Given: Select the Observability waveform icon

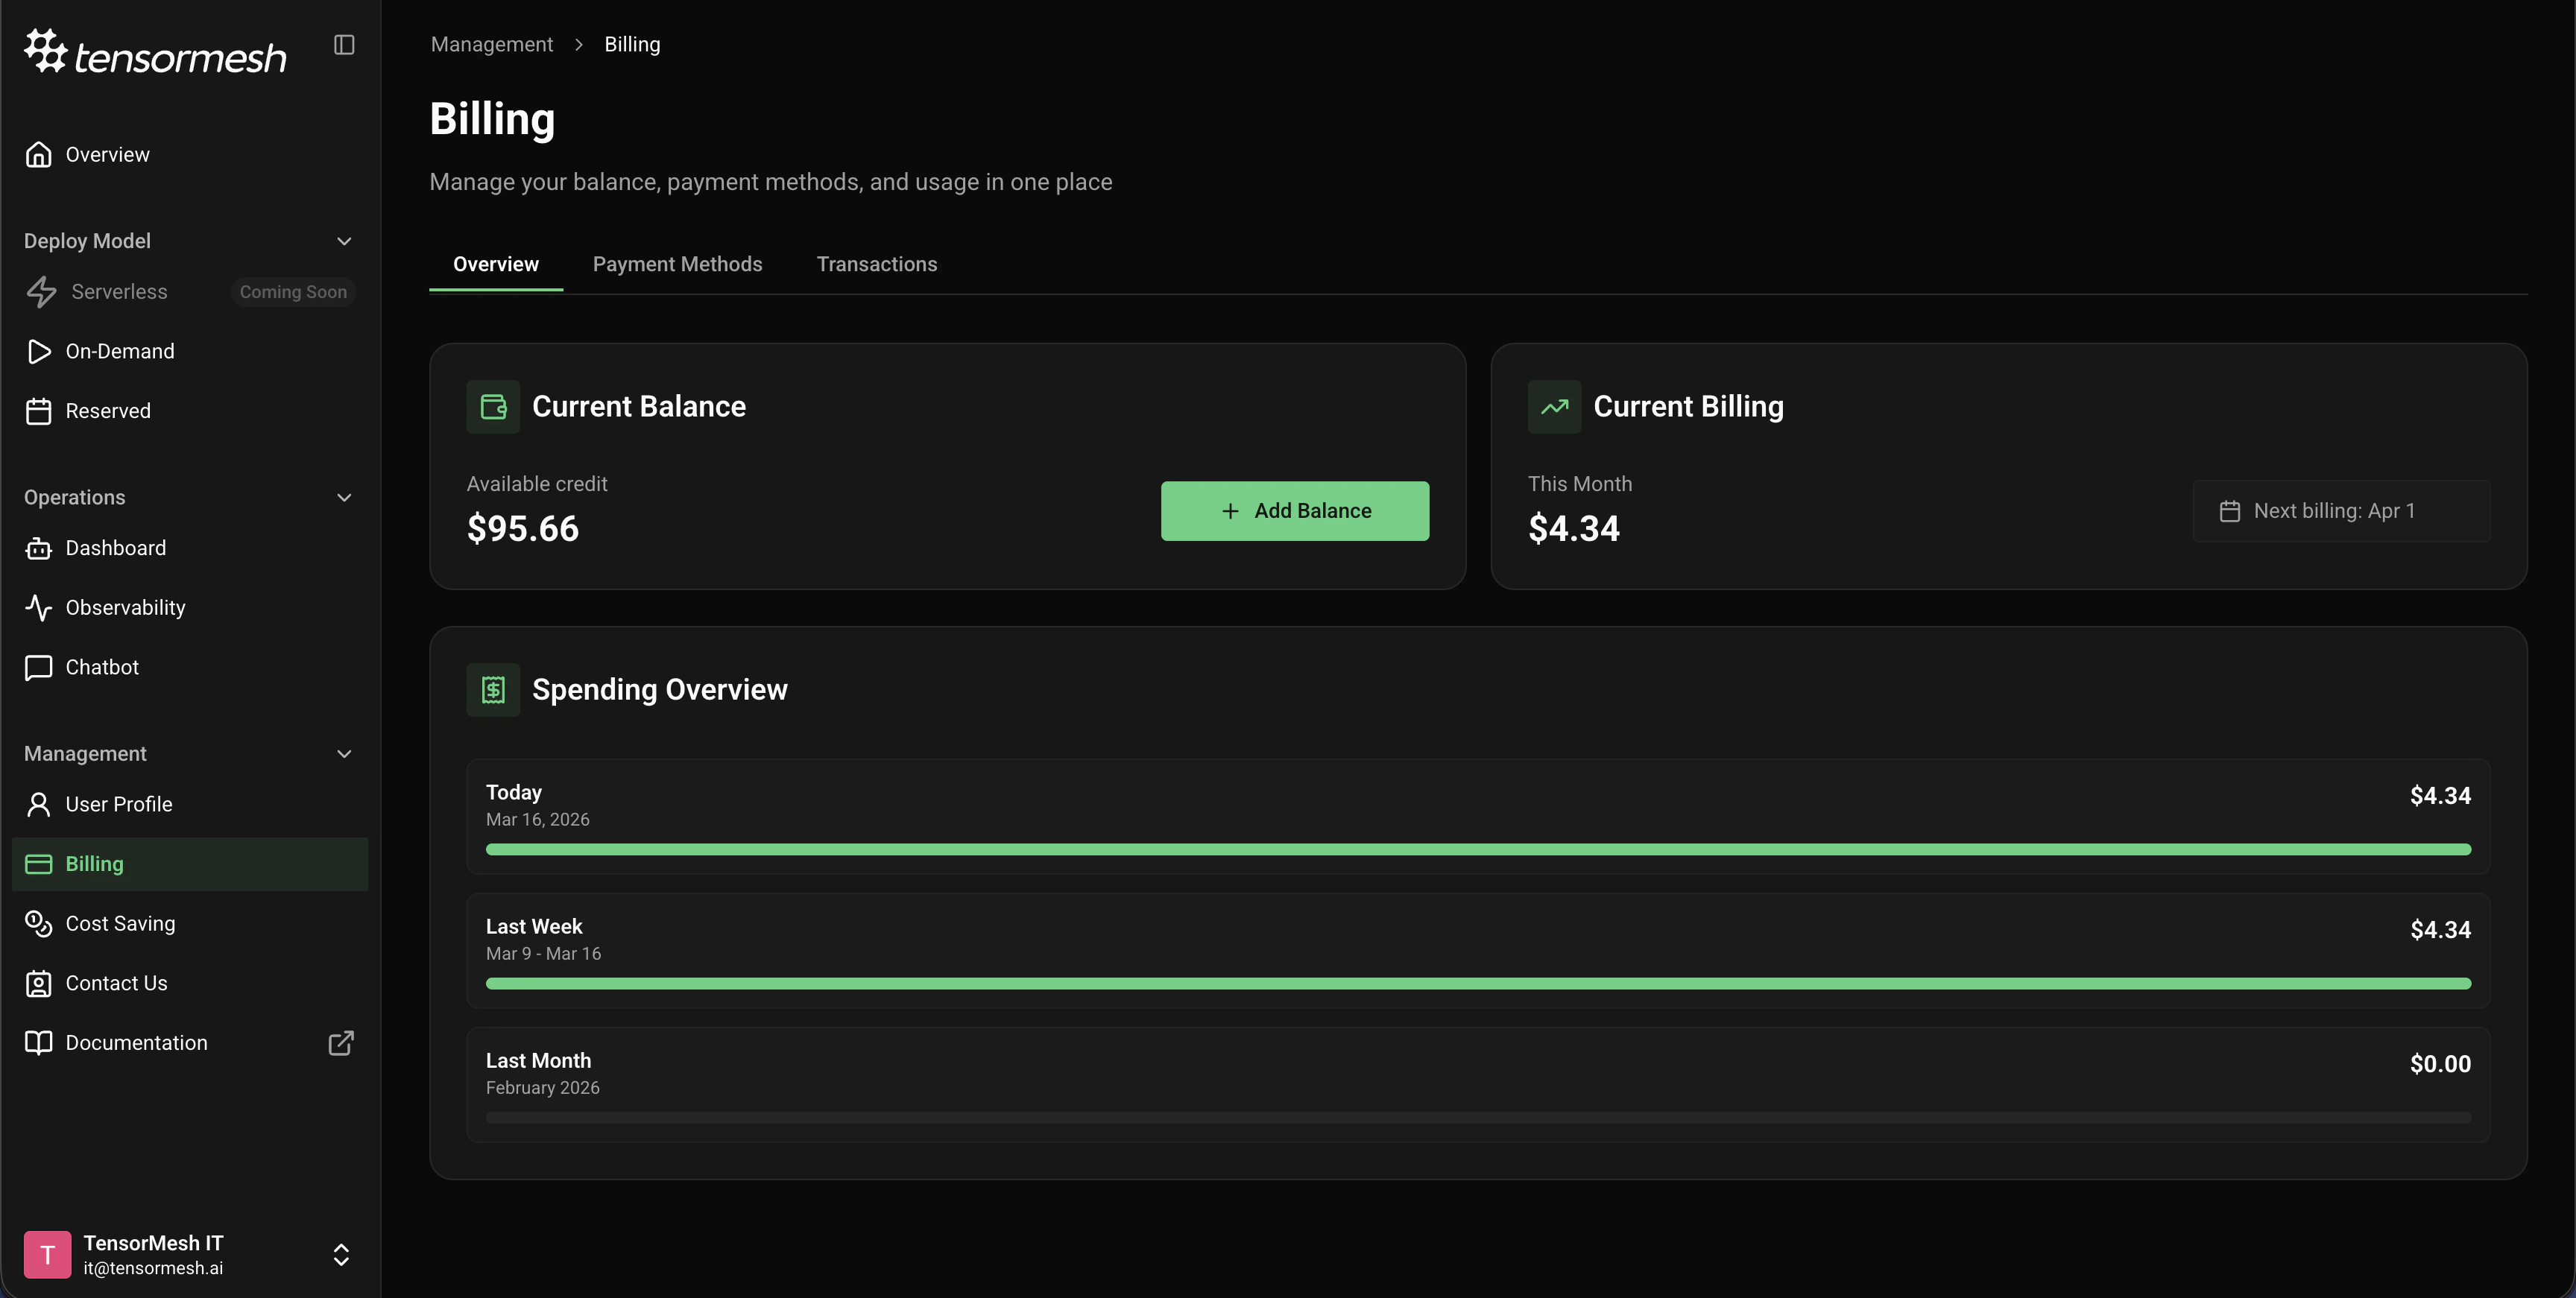Looking at the screenshot, I should (x=38, y=607).
